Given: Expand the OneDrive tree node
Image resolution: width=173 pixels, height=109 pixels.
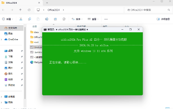Looking at the screenshot, I should (x=1, y=39).
